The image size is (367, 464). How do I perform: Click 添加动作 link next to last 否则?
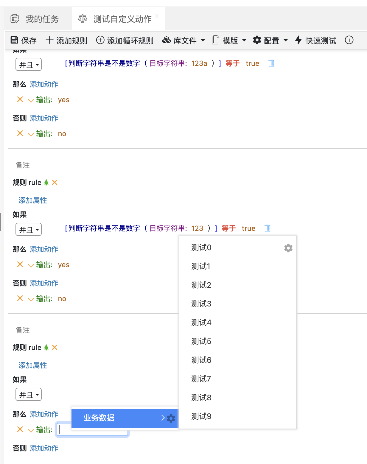pos(44,448)
